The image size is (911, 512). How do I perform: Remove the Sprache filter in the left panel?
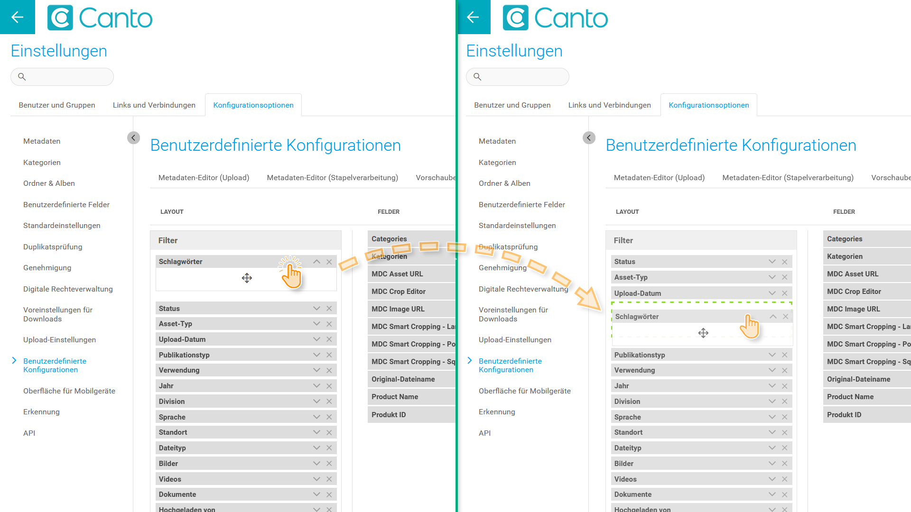coord(329,417)
